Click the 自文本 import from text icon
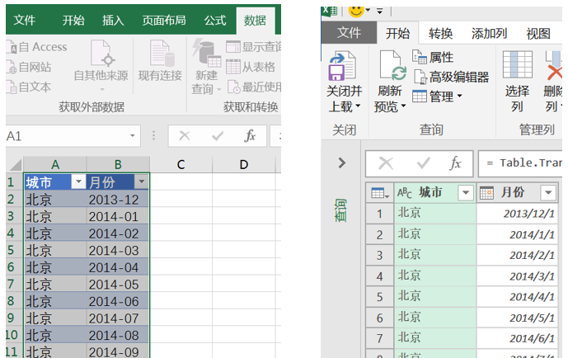 pos(12,87)
